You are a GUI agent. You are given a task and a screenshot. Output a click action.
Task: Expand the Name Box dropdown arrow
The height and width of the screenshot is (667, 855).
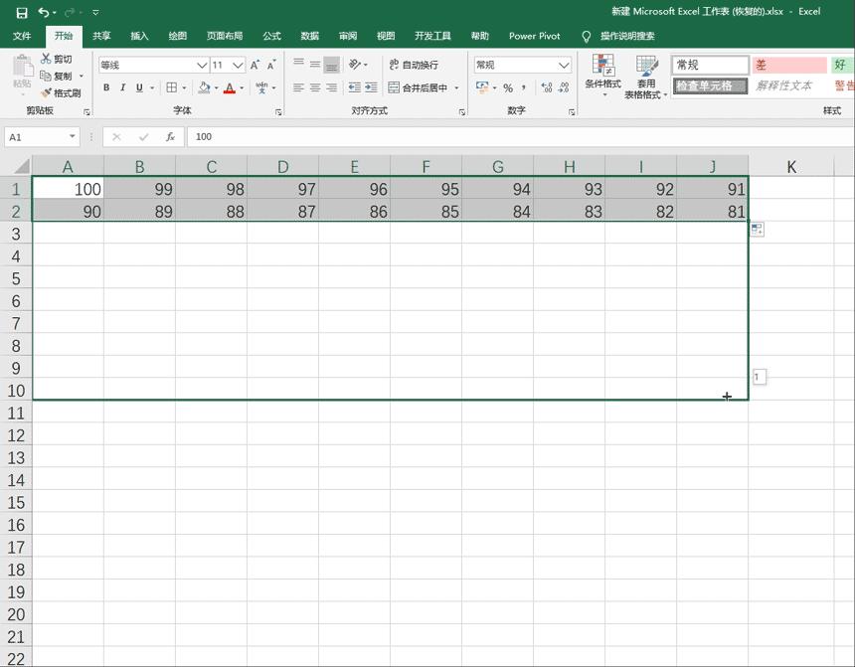(73, 136)
